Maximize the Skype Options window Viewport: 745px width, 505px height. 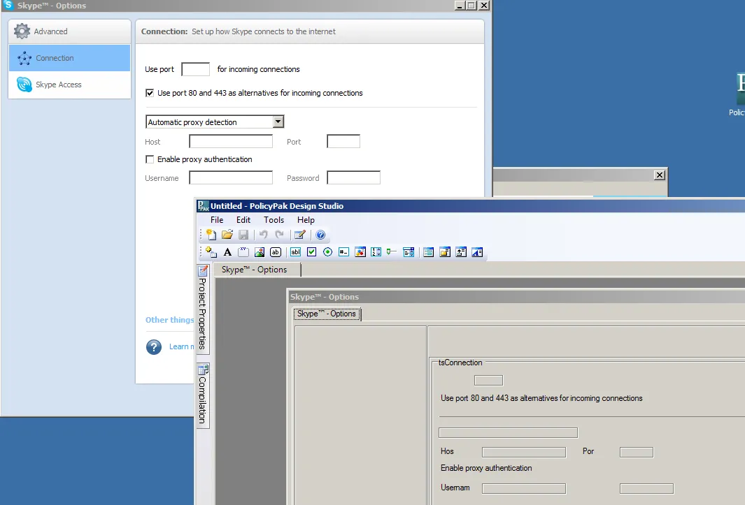click(x=471, y=5)
